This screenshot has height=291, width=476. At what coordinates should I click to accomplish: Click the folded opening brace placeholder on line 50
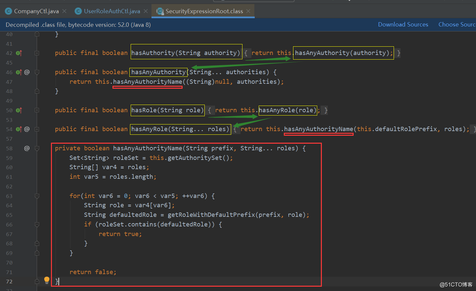point(209,110)
